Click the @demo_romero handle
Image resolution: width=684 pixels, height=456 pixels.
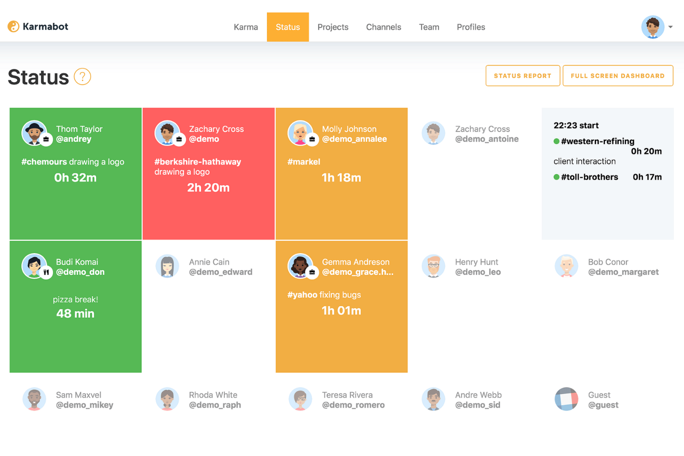pos(353,405)
